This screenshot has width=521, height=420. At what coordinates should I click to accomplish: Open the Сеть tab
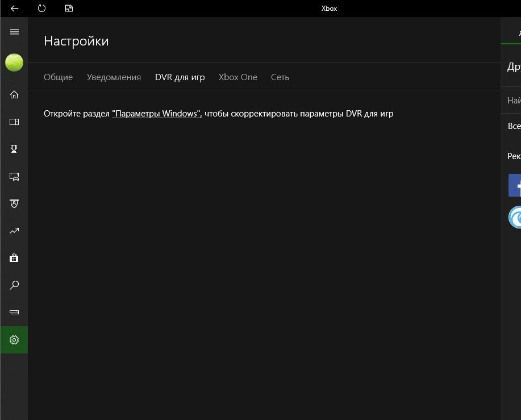280,77
